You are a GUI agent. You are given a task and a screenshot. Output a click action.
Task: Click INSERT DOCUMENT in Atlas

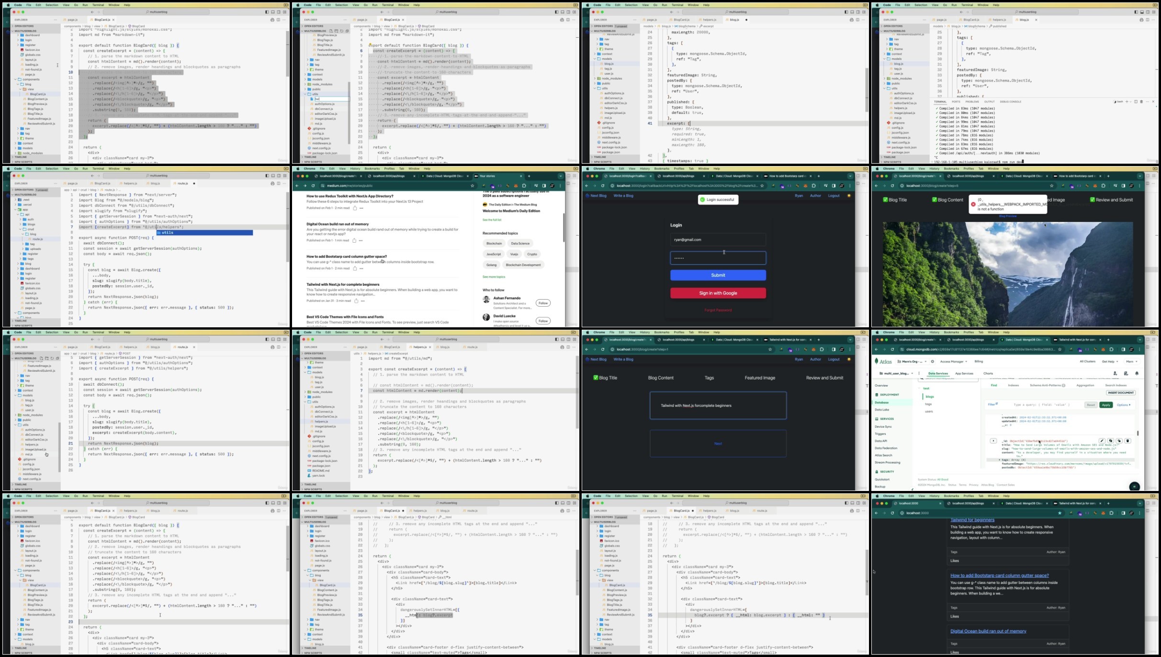tap(1120, 392)
